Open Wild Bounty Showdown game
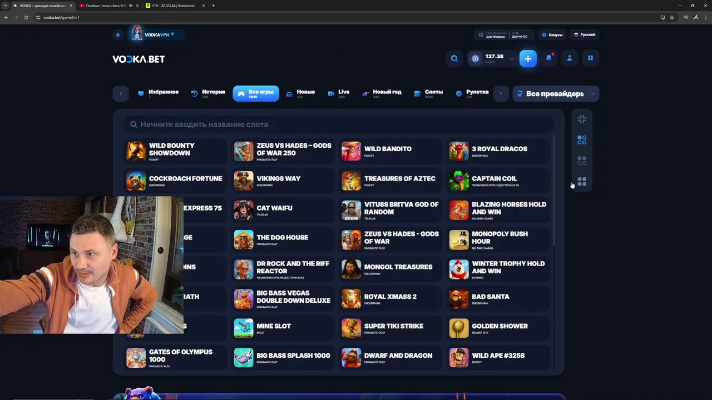Image resolution: width=712 pixels, height=400 pixels. [x=175, y=151]
